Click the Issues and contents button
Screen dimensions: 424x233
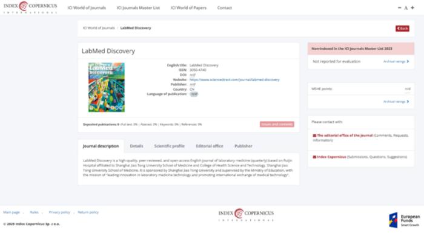tap(277, 124)
